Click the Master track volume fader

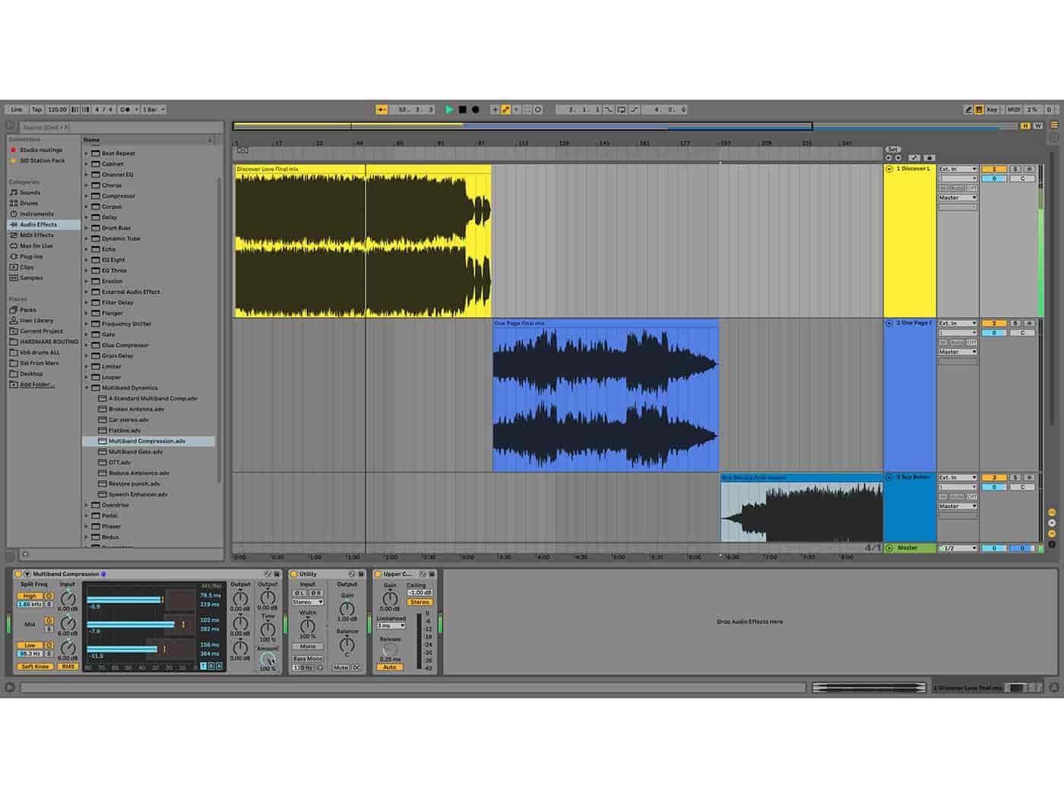click(x=996, y=547)
